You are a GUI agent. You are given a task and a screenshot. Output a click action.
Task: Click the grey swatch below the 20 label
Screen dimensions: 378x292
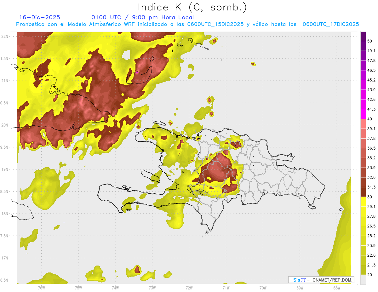(x=364, y=280)
